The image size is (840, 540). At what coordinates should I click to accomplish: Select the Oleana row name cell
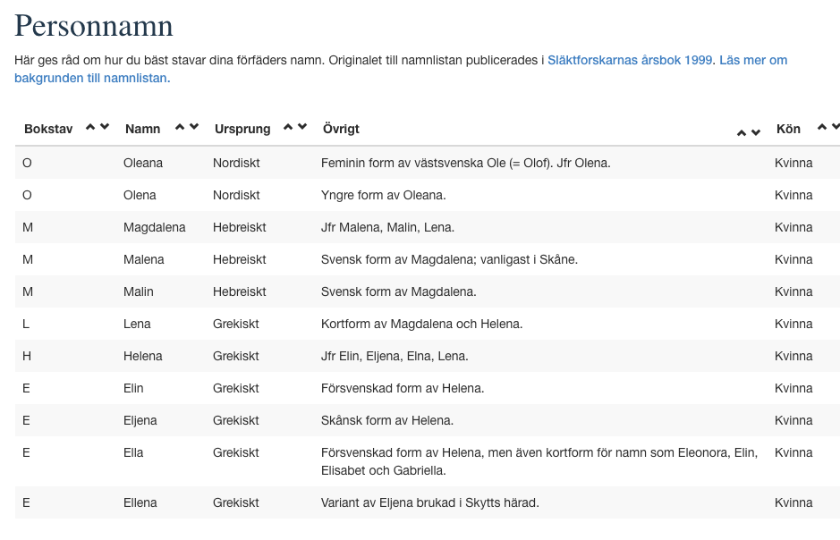click(143, 163)
